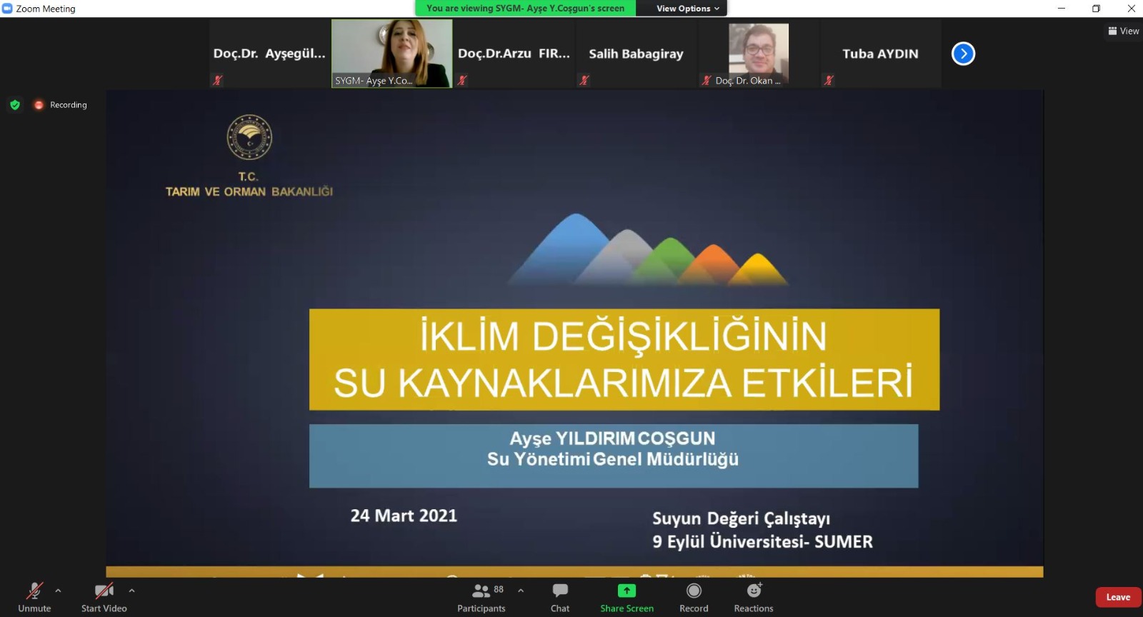Open the Chat panel

point(560,597)
